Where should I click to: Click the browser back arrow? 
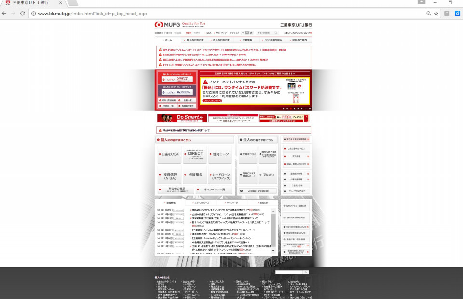pos(4,14)
